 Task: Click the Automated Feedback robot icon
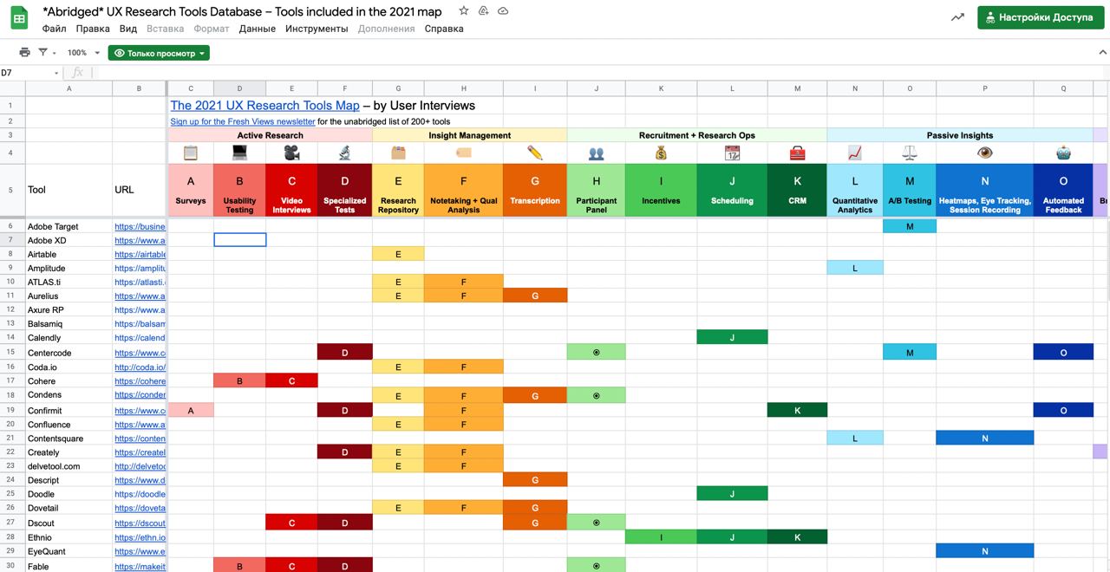coord(1063,153)
